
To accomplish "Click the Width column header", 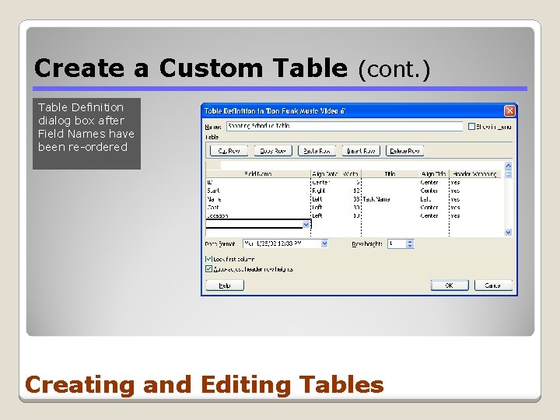I will point(351,174).
